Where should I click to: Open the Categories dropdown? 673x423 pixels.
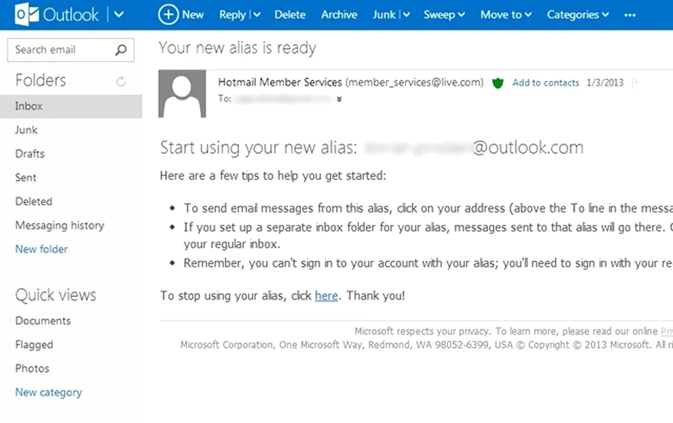tap(578, 15)
